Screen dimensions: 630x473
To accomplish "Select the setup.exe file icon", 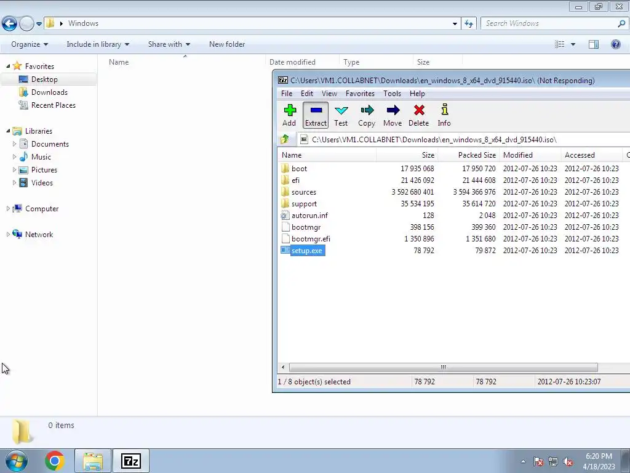I will [285, 250].
